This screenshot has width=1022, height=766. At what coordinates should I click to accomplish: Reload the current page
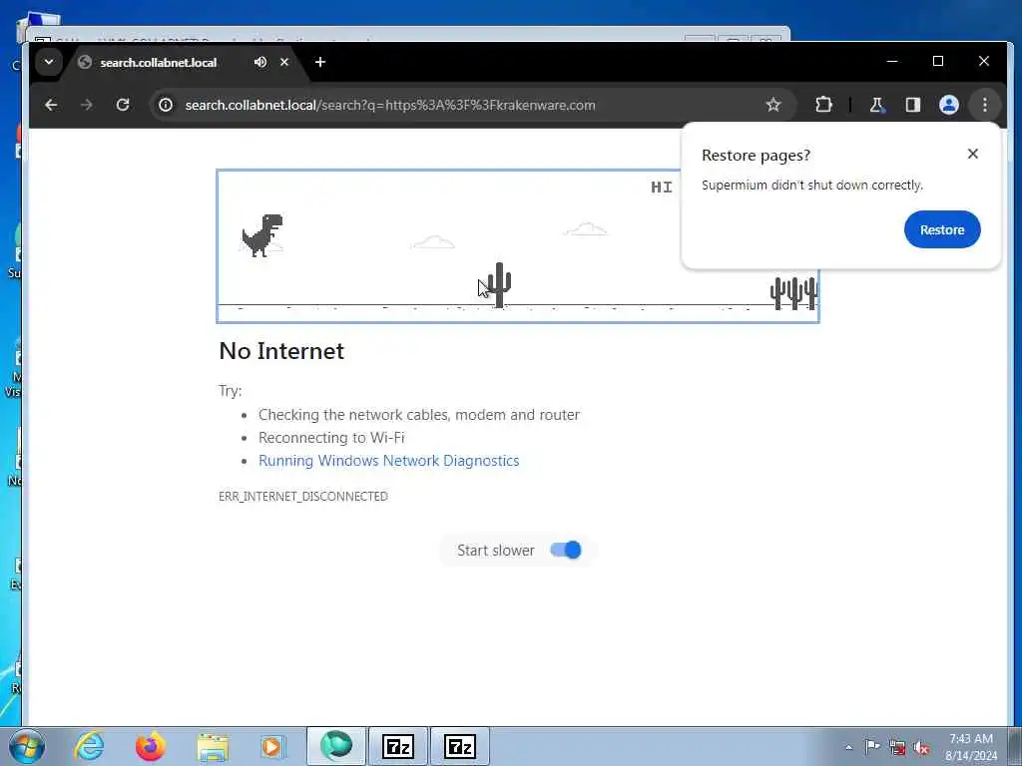point(123,105)
